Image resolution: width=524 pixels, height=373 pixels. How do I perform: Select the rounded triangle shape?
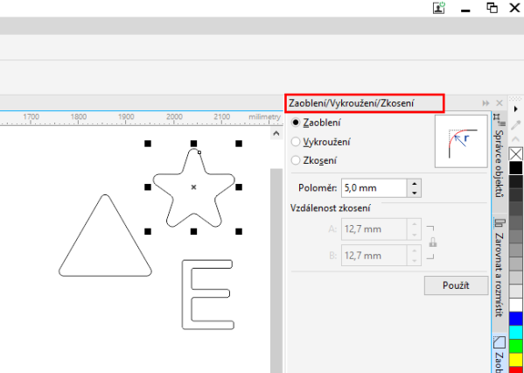pos(105,236)
